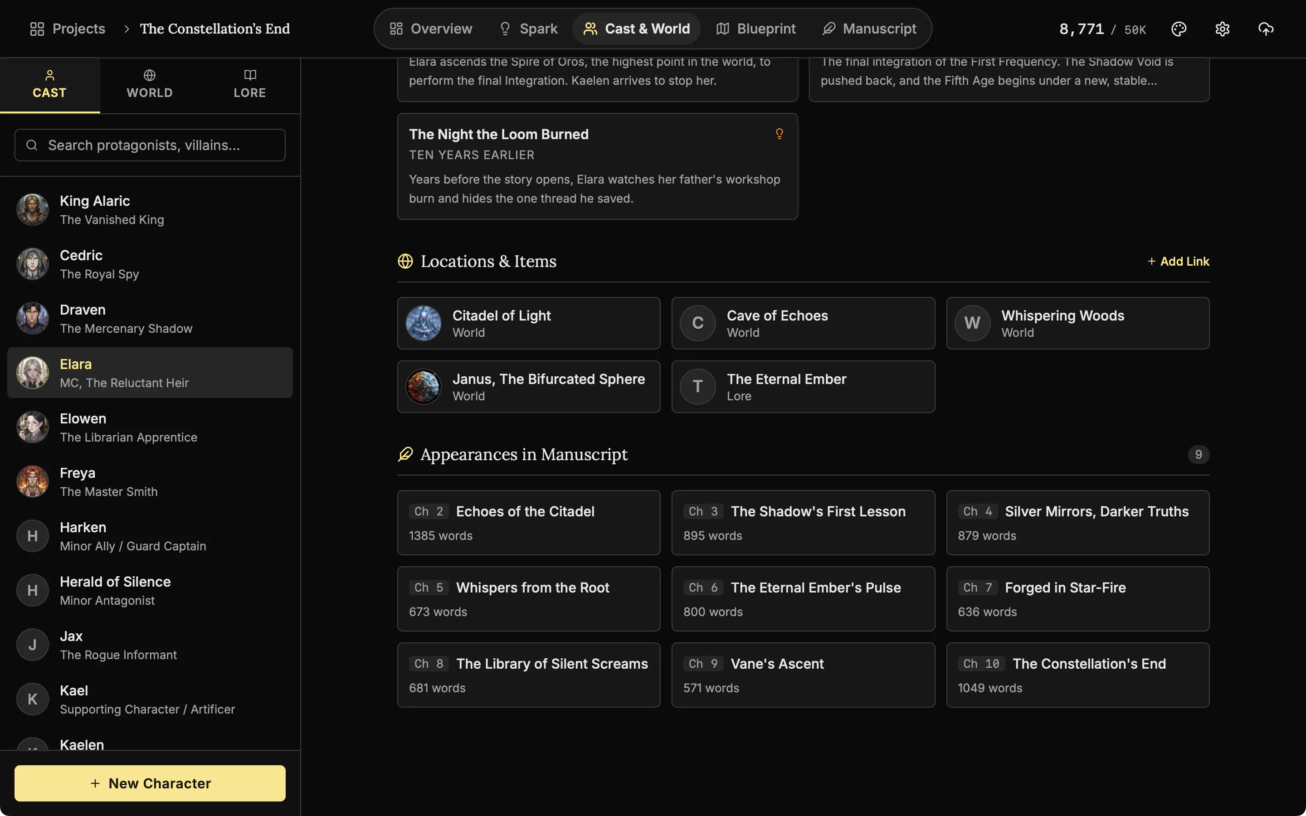Click King Alaric's avatar
This screenshot has height=816, width=1306.
click(x=32, y=210)
